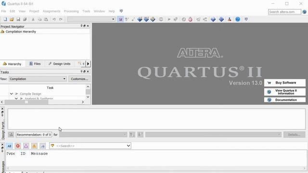Open the grey clock analyzer icon
Viewport: 308px width, 173px height.
pos(183,19)
